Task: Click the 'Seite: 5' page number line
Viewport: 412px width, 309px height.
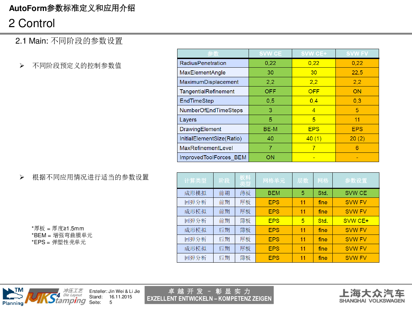Action: pyautogui.click(x=101, y=302)
